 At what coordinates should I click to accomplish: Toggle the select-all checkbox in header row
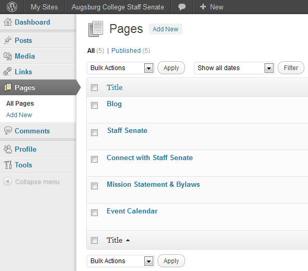(94, 88)
